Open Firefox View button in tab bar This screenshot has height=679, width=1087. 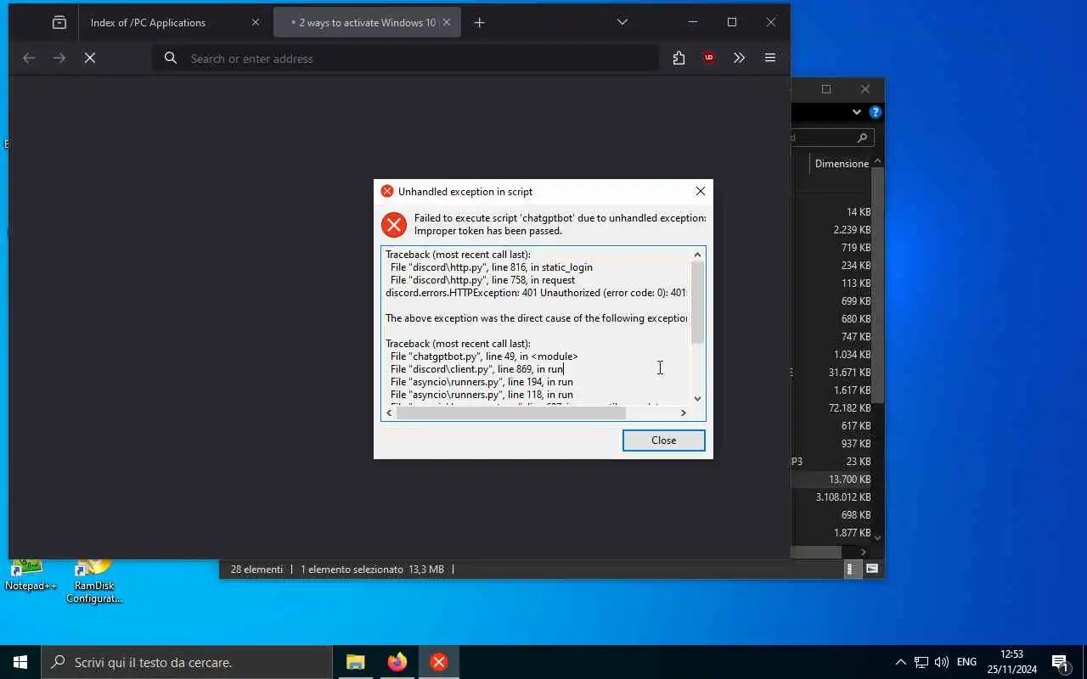59,23
